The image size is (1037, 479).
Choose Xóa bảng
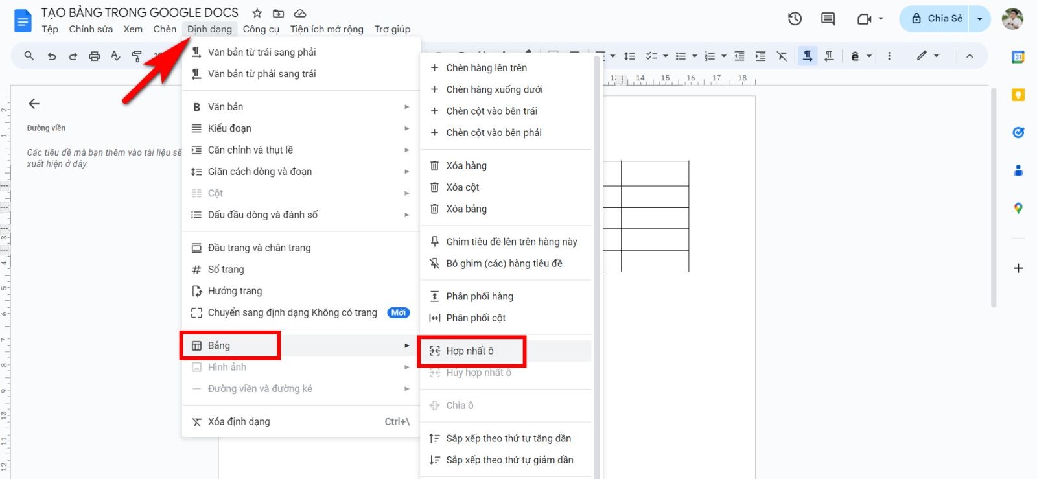(x=506, y=209)
